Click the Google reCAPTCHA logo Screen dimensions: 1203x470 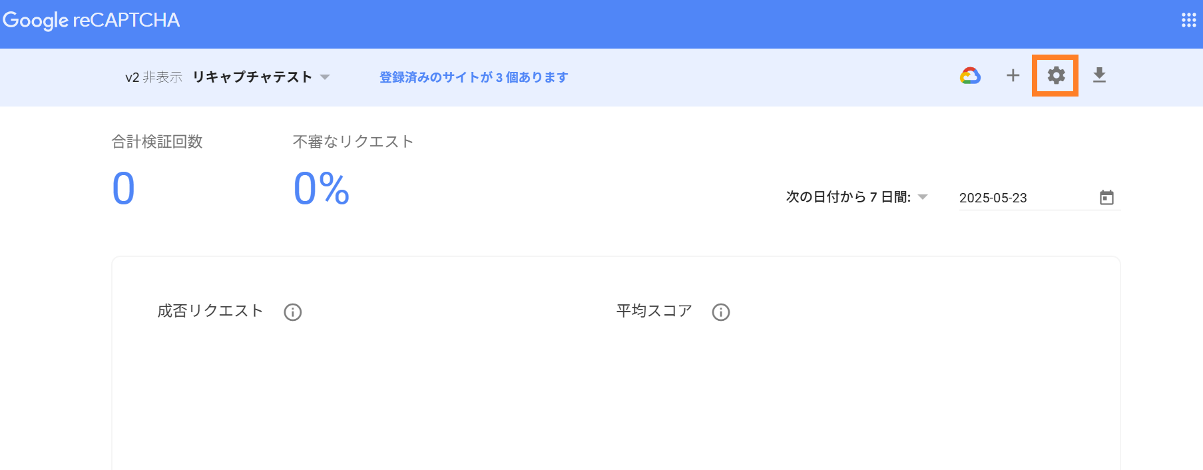point(91,20)
